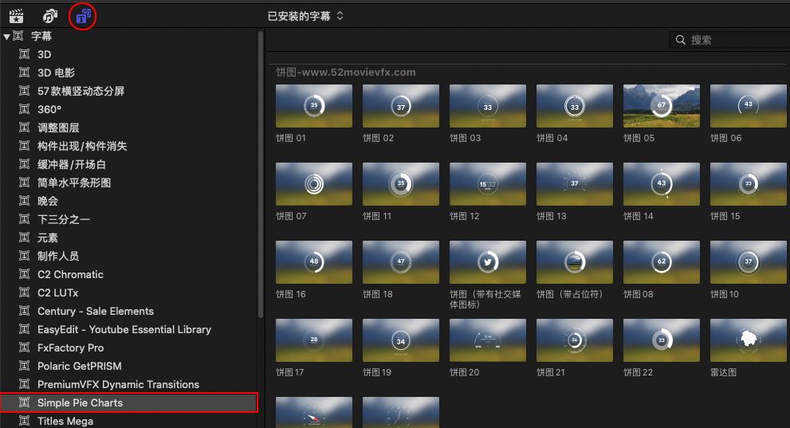
Task: Click the 雷达图 caption text
Action: tap(724, 372)
